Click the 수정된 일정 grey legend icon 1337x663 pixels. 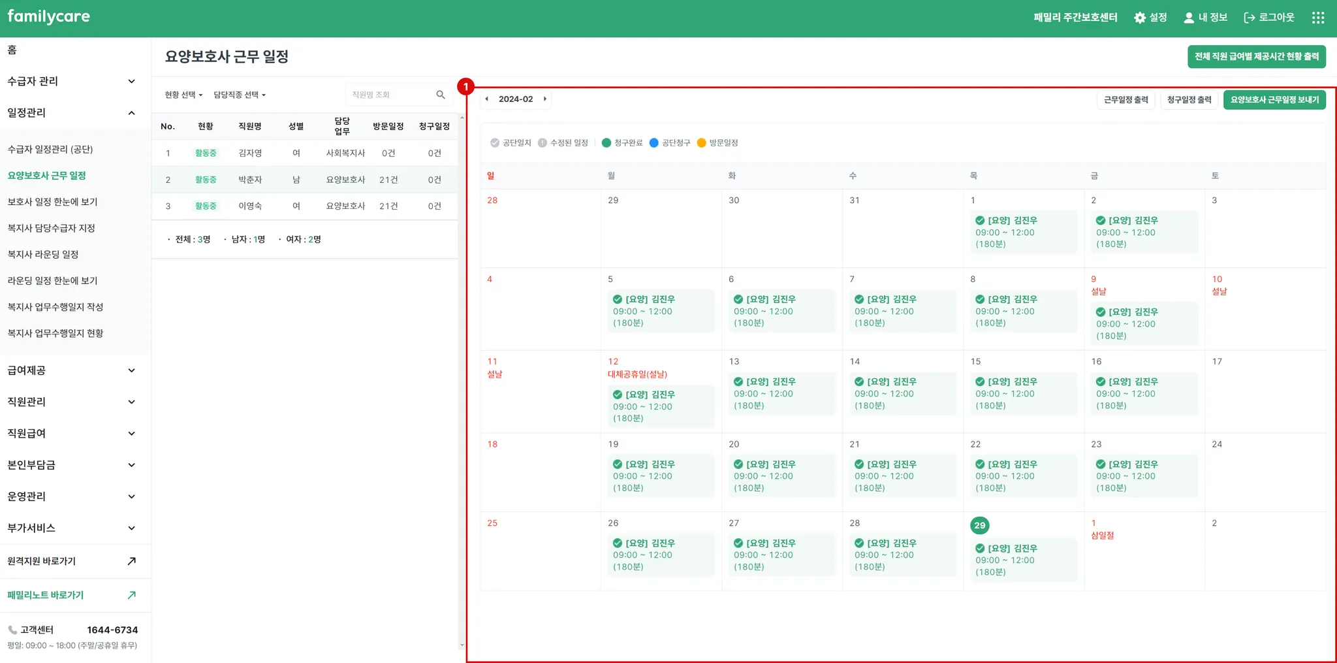point(543,143)
